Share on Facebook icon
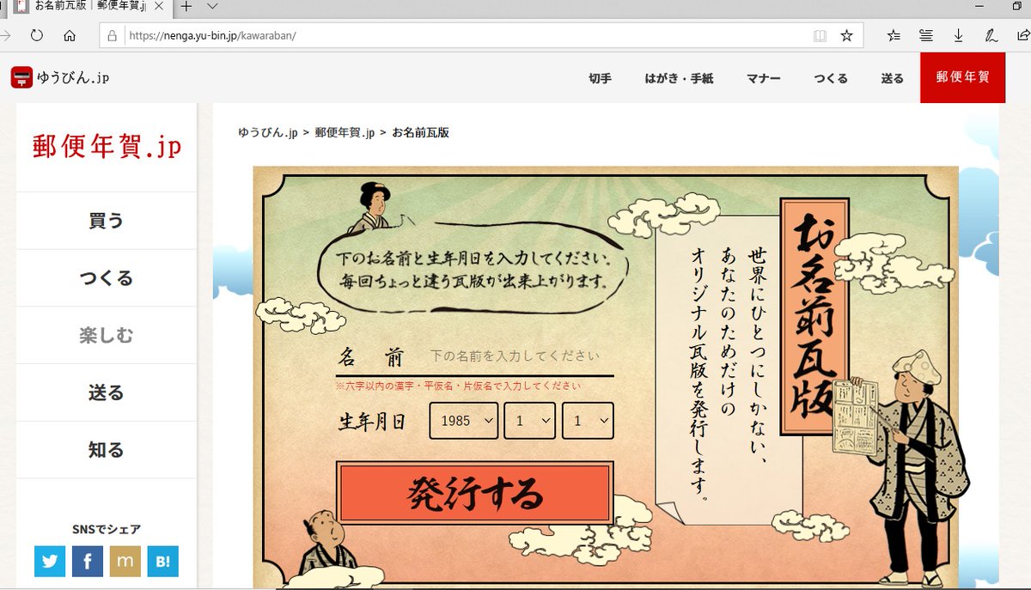 point(88,561)
